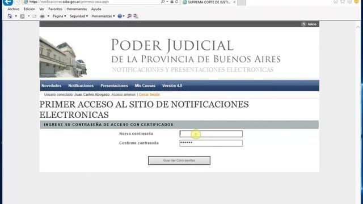
Task: Open the Herramientas command bar dropdown
Action: pyautogui.click(x=103, y=16)
